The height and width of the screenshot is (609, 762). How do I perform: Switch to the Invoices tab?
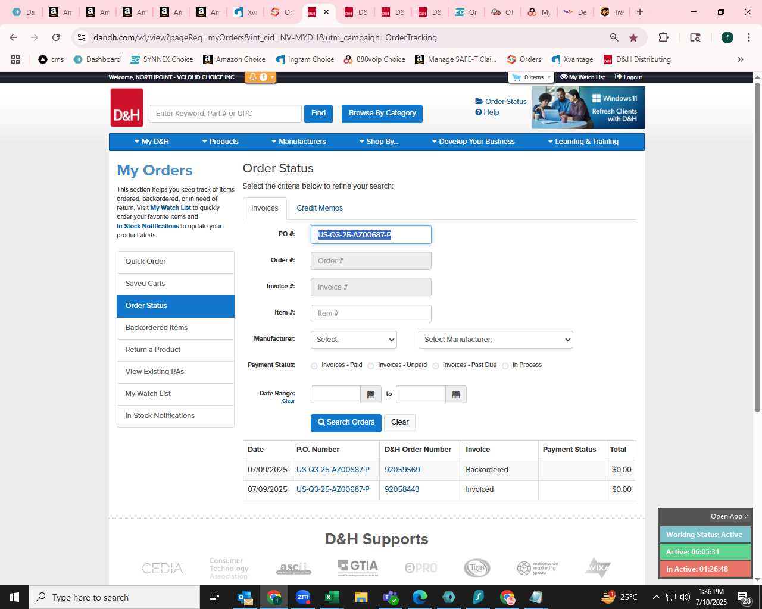pyautogui.click(x=265, y=208)
